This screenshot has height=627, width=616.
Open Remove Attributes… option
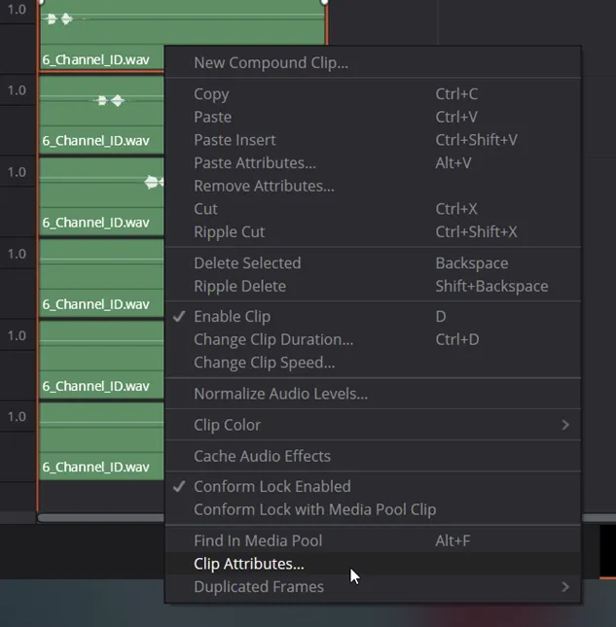pyautogui.click(x=373, y=186)
